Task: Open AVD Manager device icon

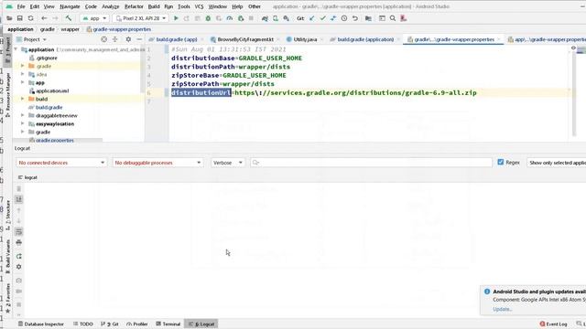Action: click(276, 18)
